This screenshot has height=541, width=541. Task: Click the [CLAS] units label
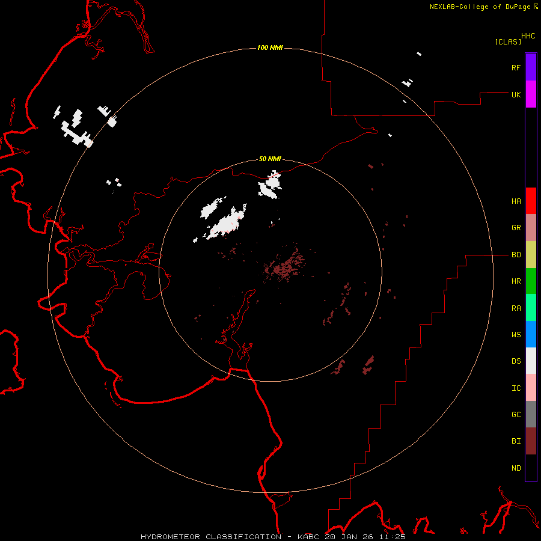(x=508, y=41)
